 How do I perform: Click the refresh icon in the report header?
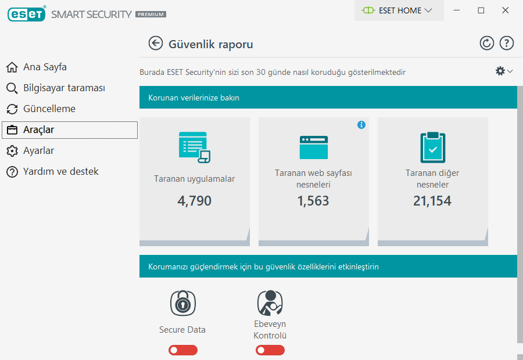[x=486, y=44]
